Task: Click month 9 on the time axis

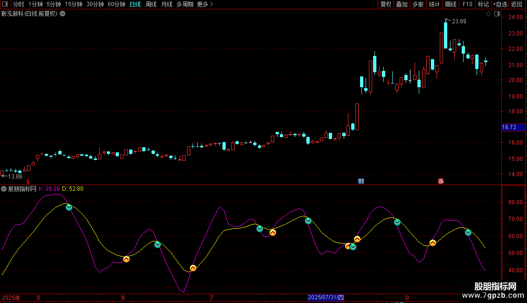Action: [407, 297]
